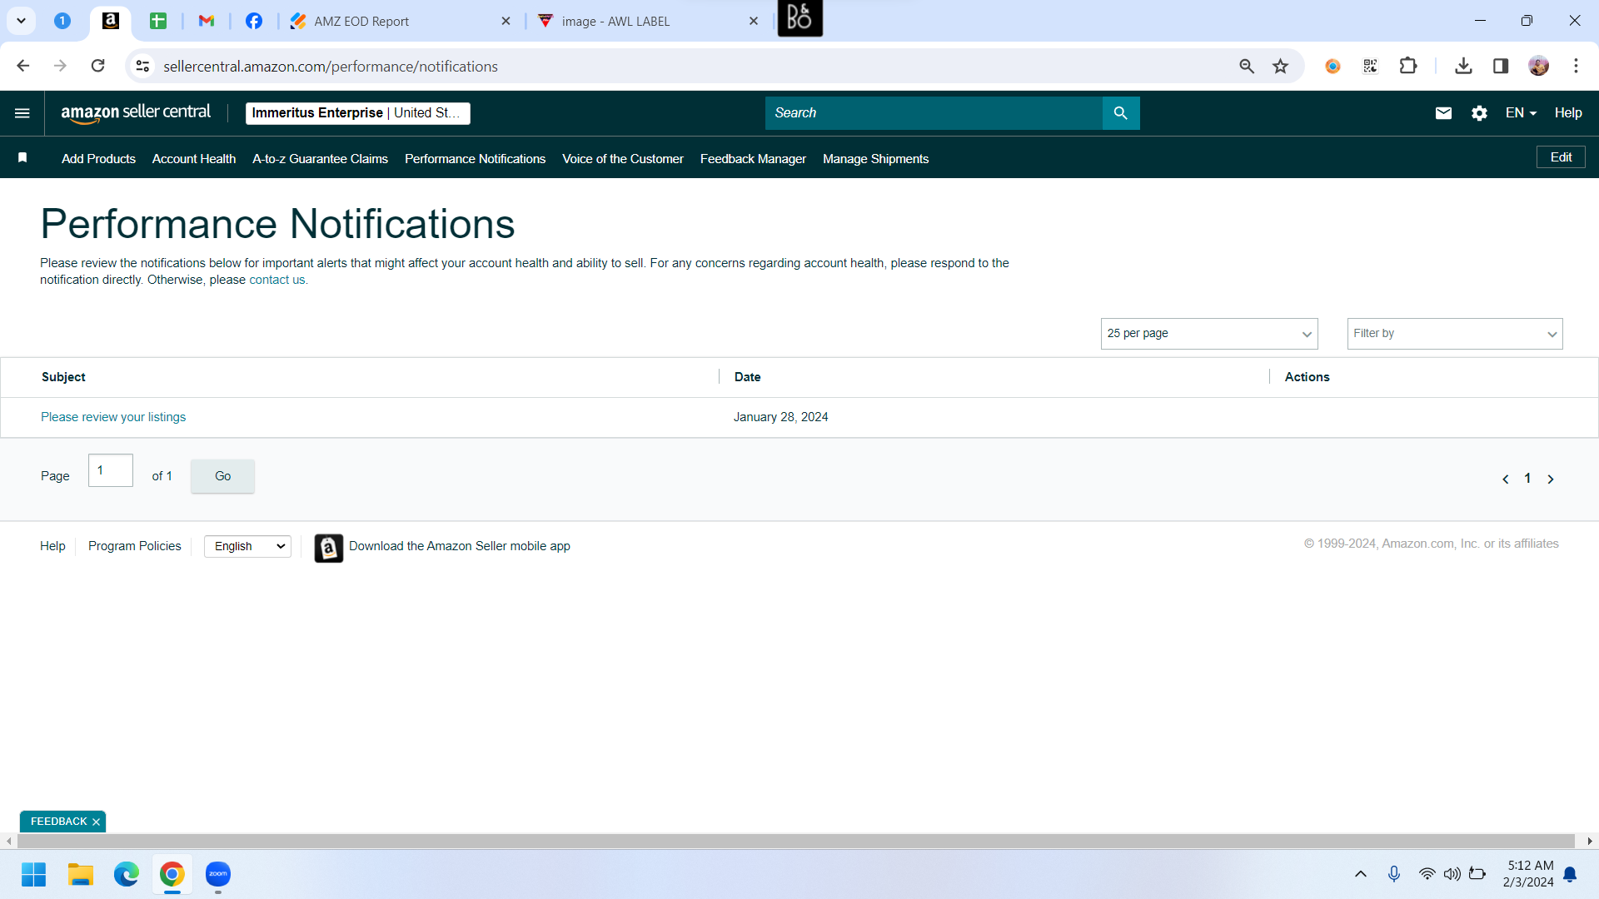Open the Extensions puzzle icon
Screen dimensions: 1599x899
(1408, 66)
